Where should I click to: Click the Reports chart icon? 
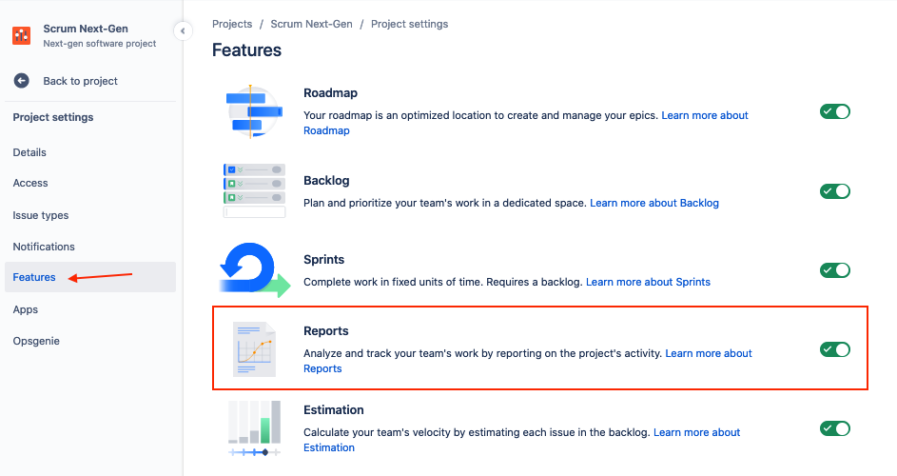pos(255,349)
